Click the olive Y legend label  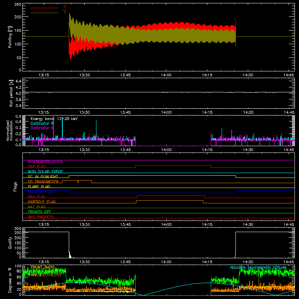(65, 12)
